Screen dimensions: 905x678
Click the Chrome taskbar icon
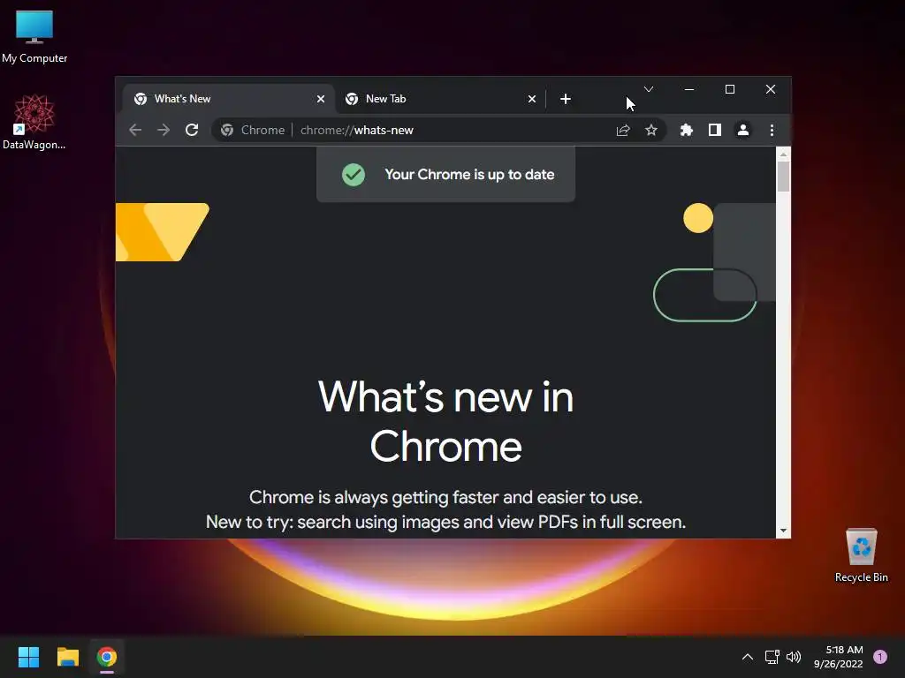(107, 657)
